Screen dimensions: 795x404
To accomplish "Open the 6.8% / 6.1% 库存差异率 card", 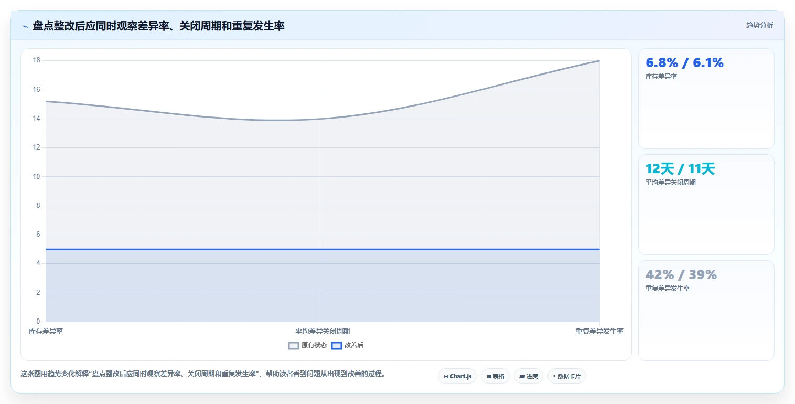I will coord(706,99).
